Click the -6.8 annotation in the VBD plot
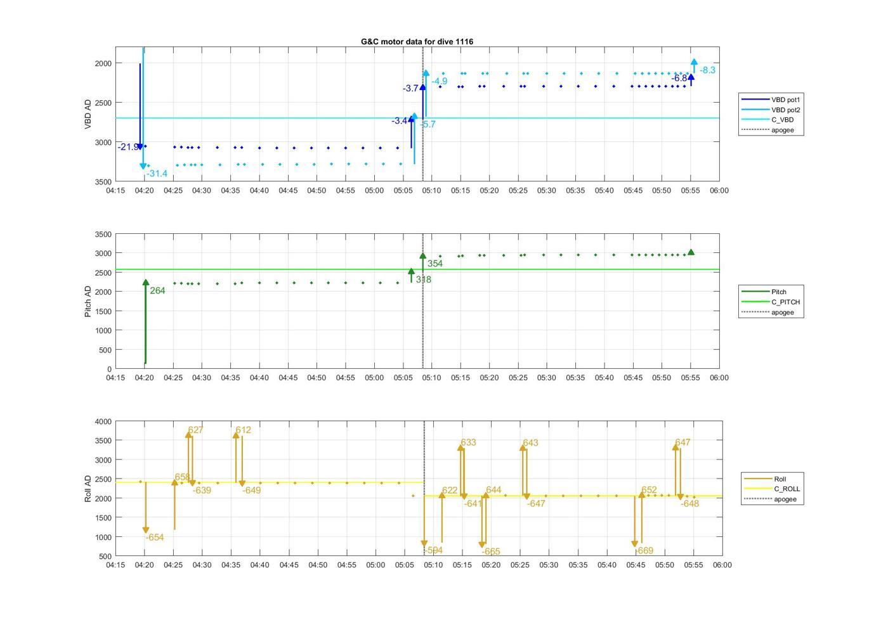888x625 pixels. [679, 78]
